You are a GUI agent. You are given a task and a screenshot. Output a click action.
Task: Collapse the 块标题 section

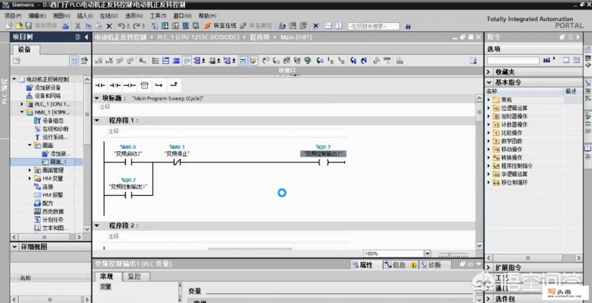point(97,98)
